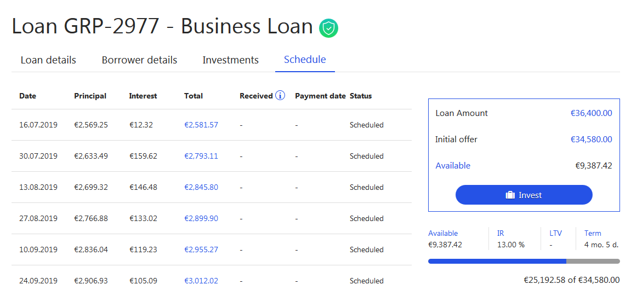Select the Schedule tab

305,60
